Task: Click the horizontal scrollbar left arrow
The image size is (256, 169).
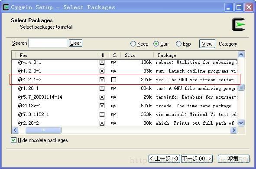Action: (15, 130)
